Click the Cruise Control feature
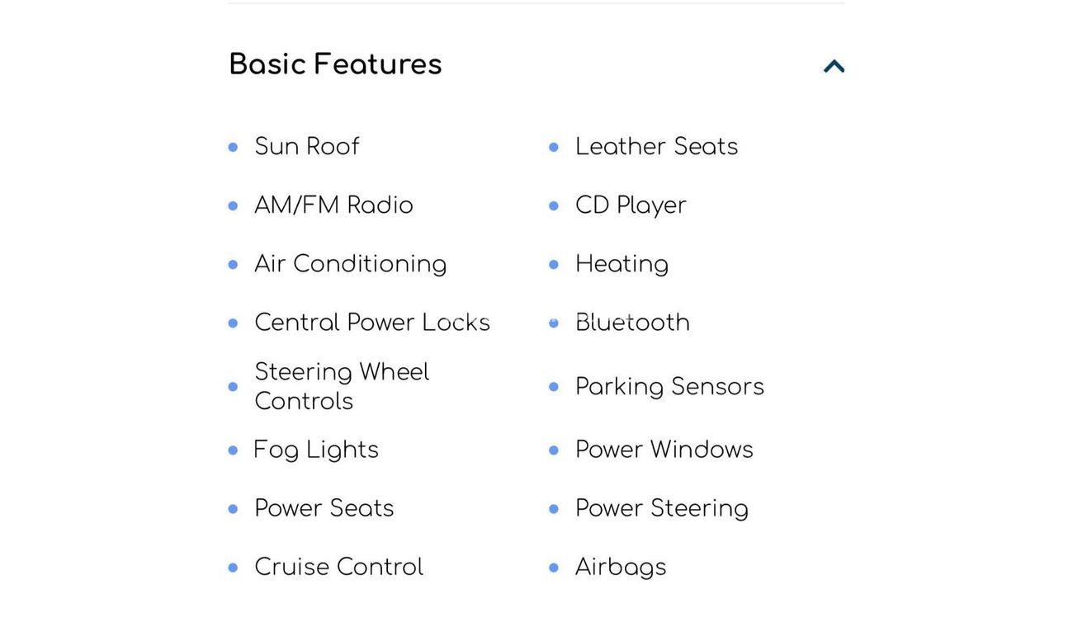Screen dimensions: 1073x627 (338, 567)
